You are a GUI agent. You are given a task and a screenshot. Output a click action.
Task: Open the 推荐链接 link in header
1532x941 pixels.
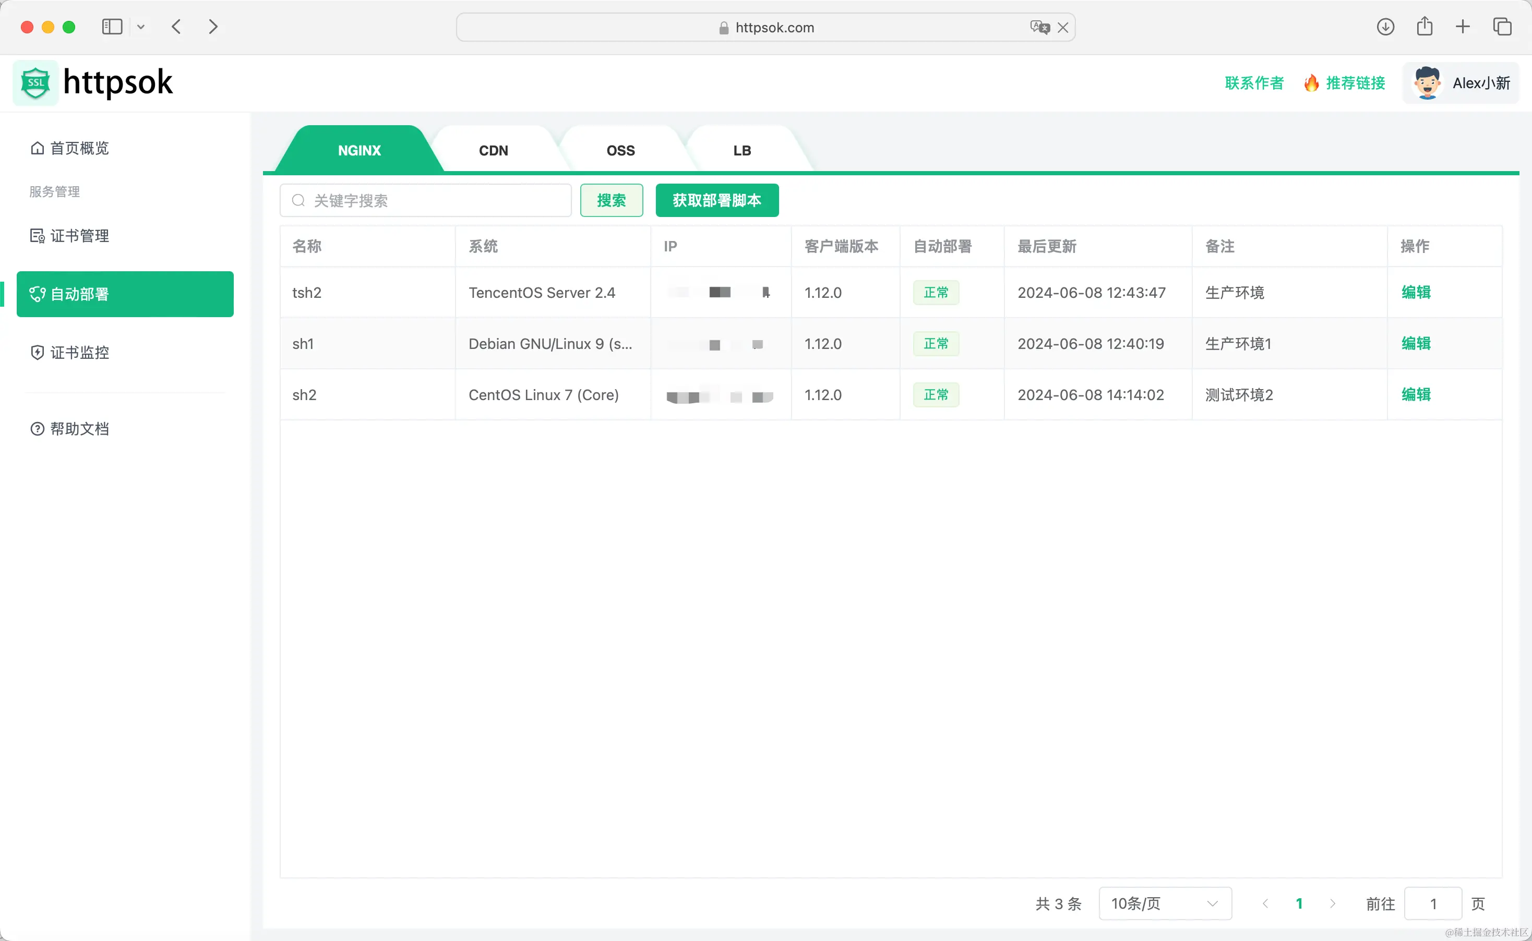1355,83
